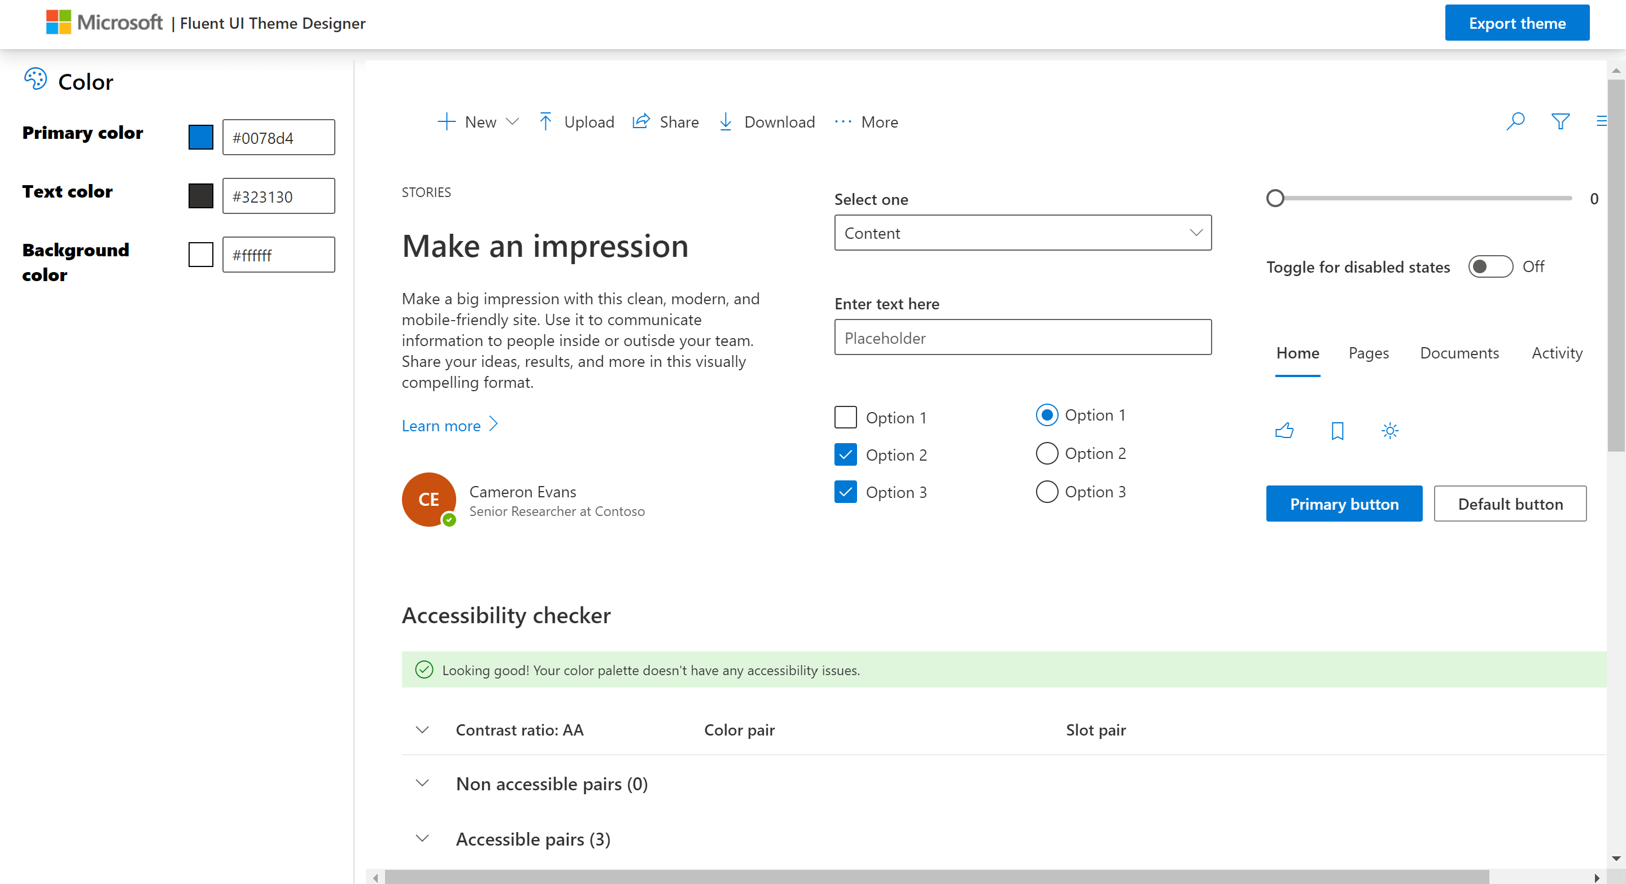Viewport: 1626px width, 884px height.
Task: Check the Option 1 checkbox
Action: 845,417
